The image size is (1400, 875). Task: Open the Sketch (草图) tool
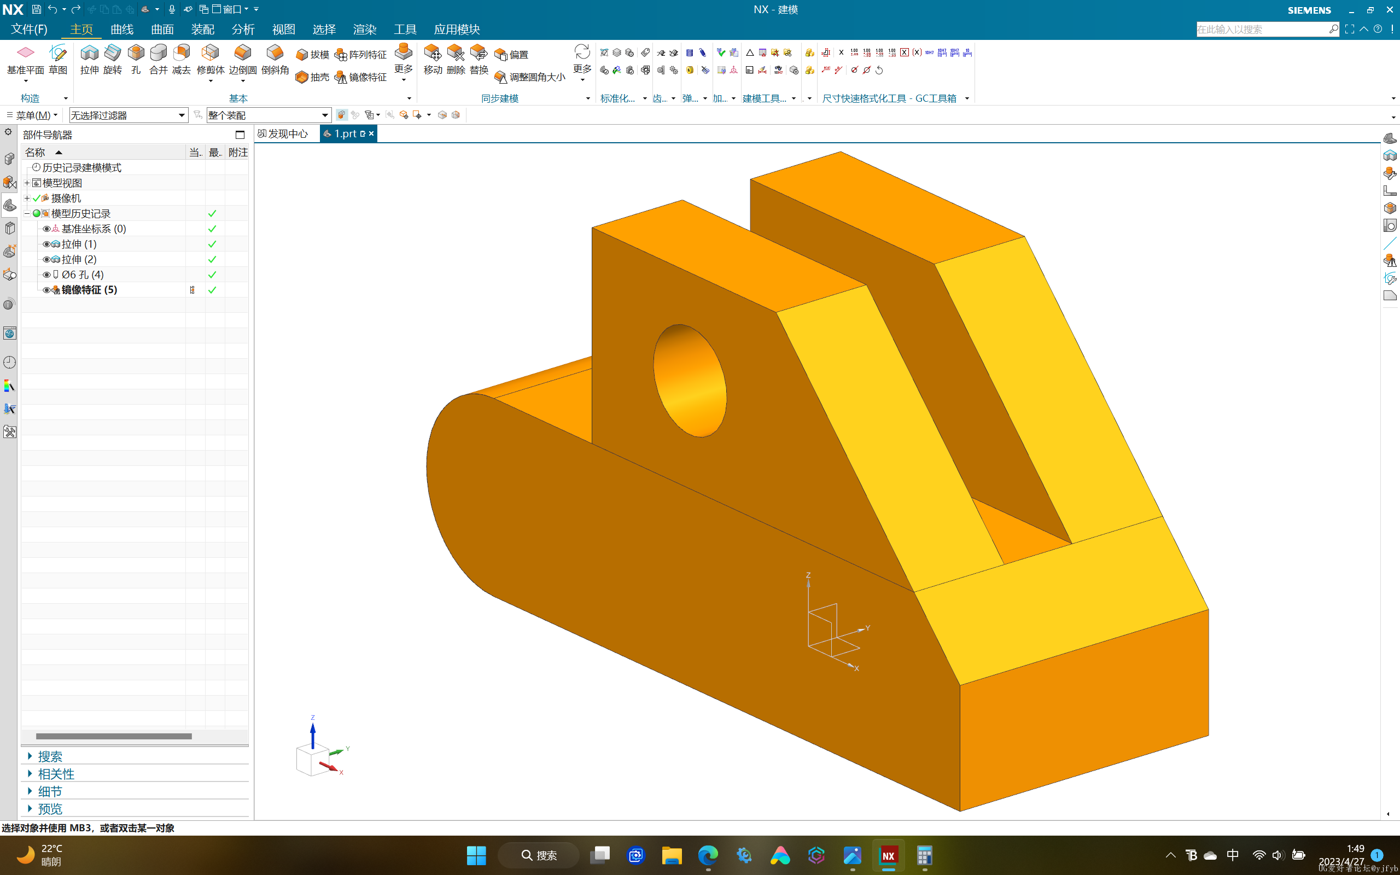(x=58, y=60)
